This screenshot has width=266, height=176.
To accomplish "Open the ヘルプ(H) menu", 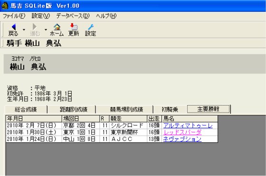I will (x=106, y=16).
